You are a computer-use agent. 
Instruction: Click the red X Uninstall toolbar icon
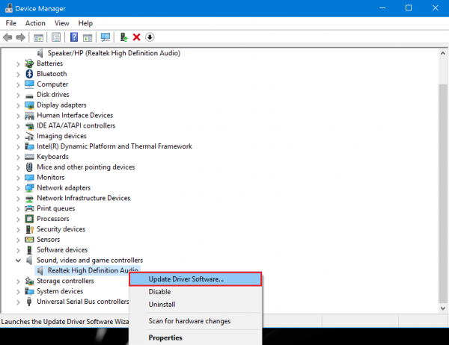point(137,37)
